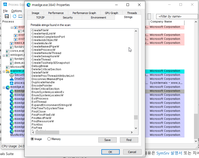
Task: Select the DebugBreak string
Action: pos(40,66)
